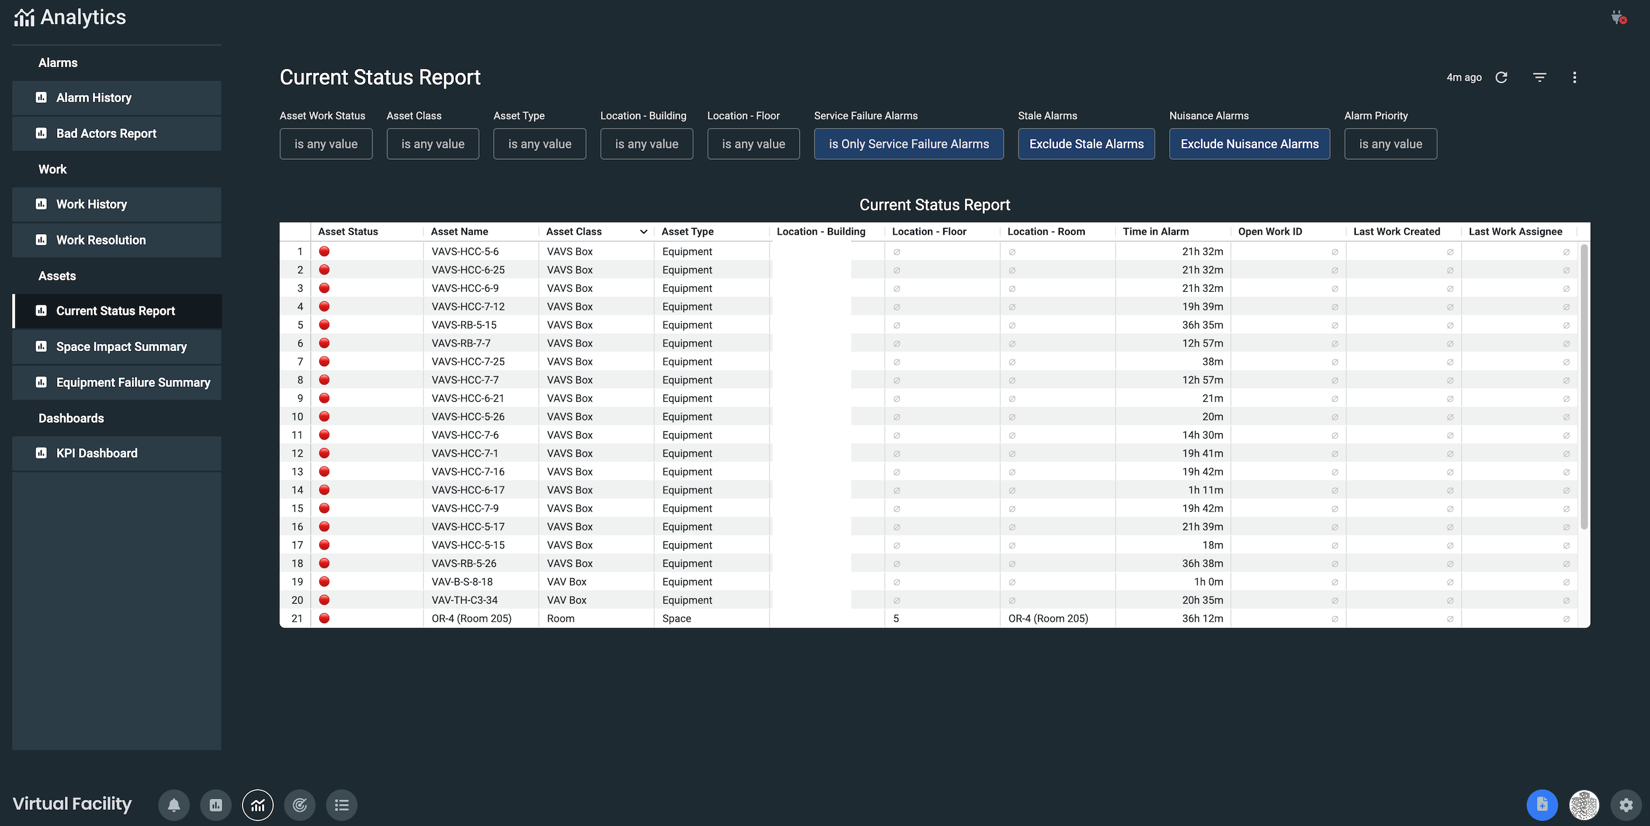Viewport: 1650px width, 826px height.
Task: Open the Asset Class filter dropdown
Action: (432, 144)
